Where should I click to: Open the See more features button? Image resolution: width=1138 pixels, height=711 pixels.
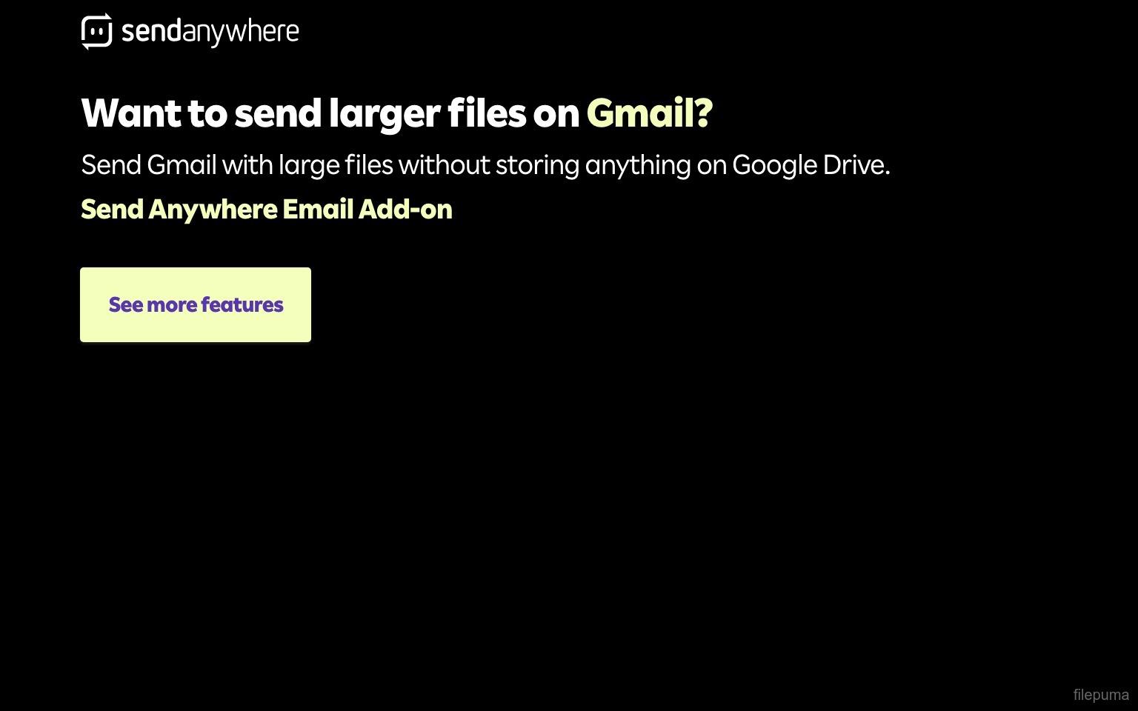coord(196,304)
